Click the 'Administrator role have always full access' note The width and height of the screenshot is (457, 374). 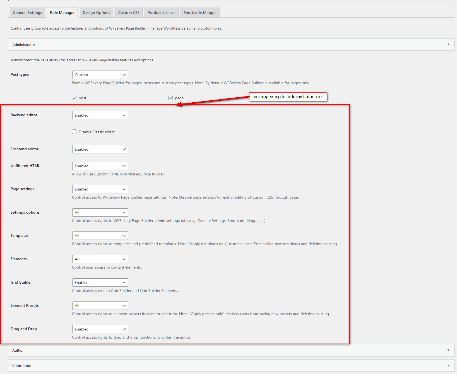82,60
